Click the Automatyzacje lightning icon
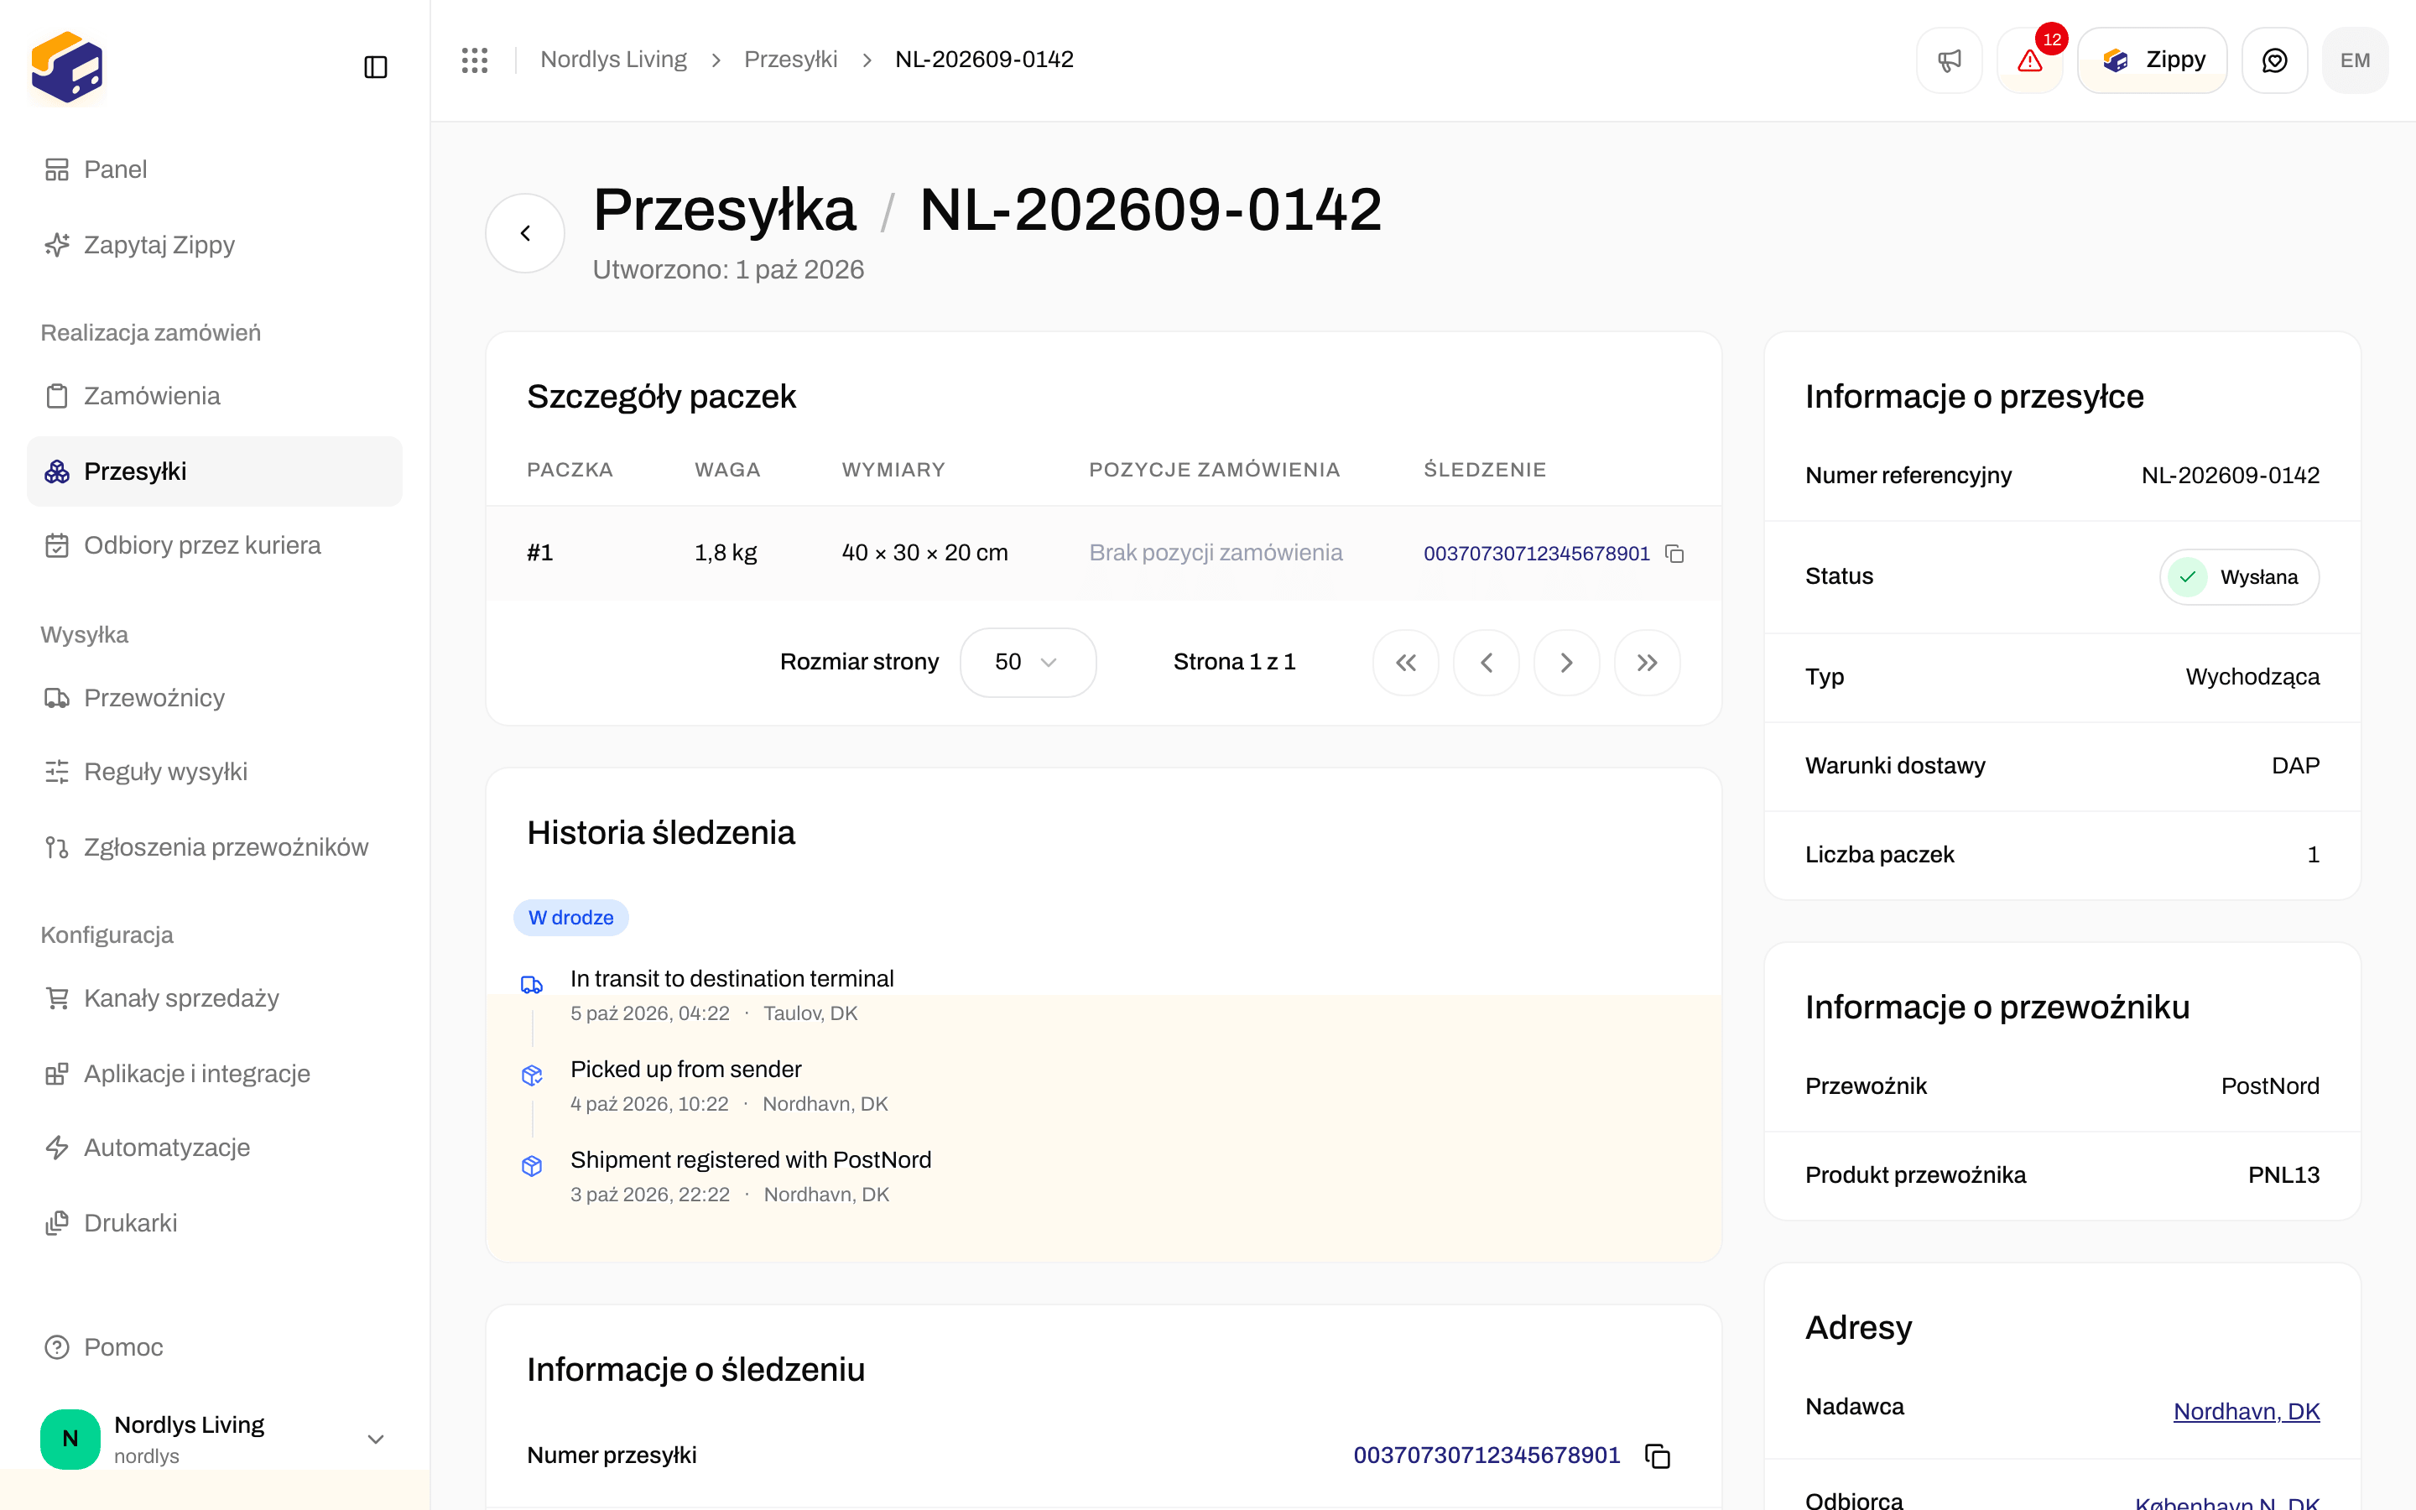Viewport: 2416px width, 1510px height. tap(57, 1148)
